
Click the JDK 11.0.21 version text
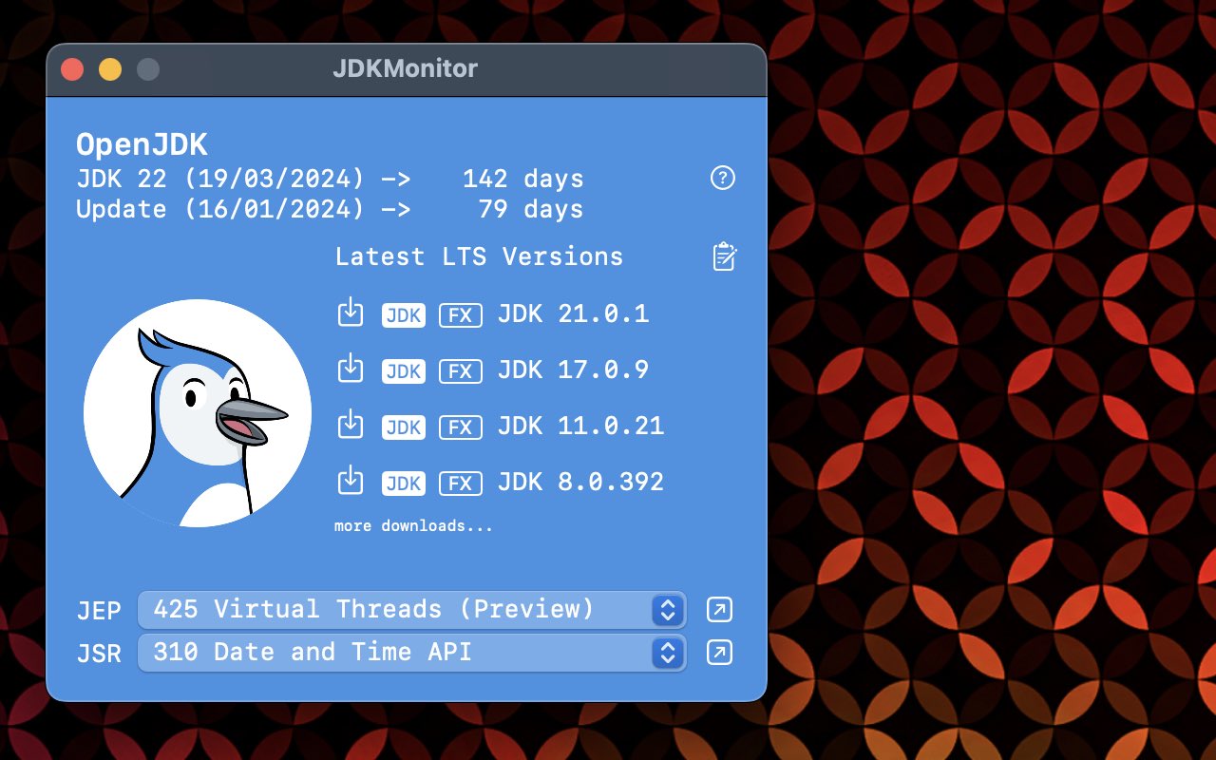click(x=580, y=426)
